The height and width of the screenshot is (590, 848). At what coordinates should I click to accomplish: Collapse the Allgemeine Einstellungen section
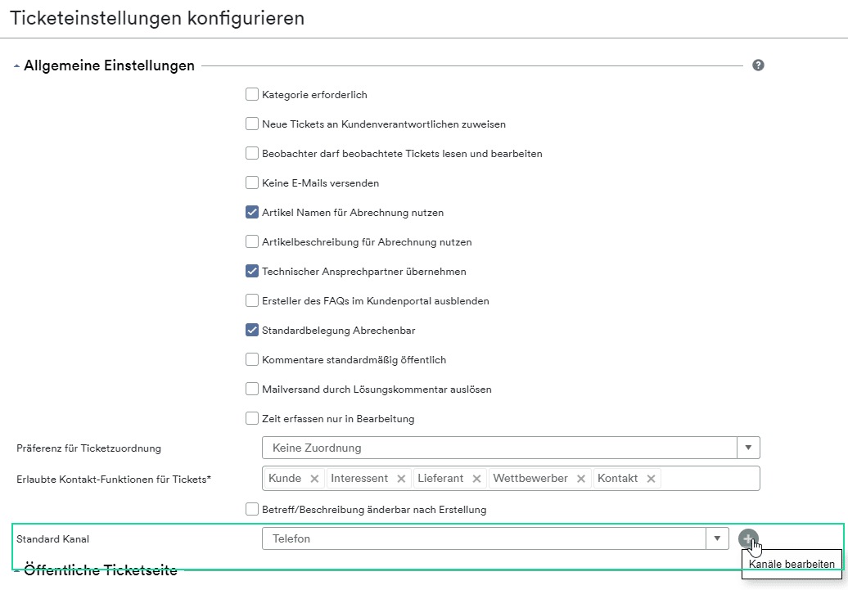16,66
